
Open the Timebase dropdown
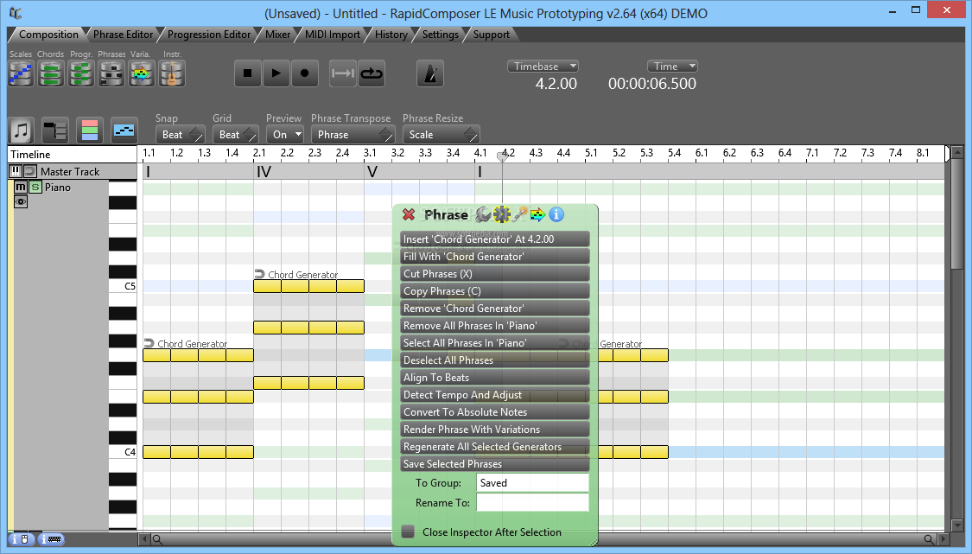543,67
